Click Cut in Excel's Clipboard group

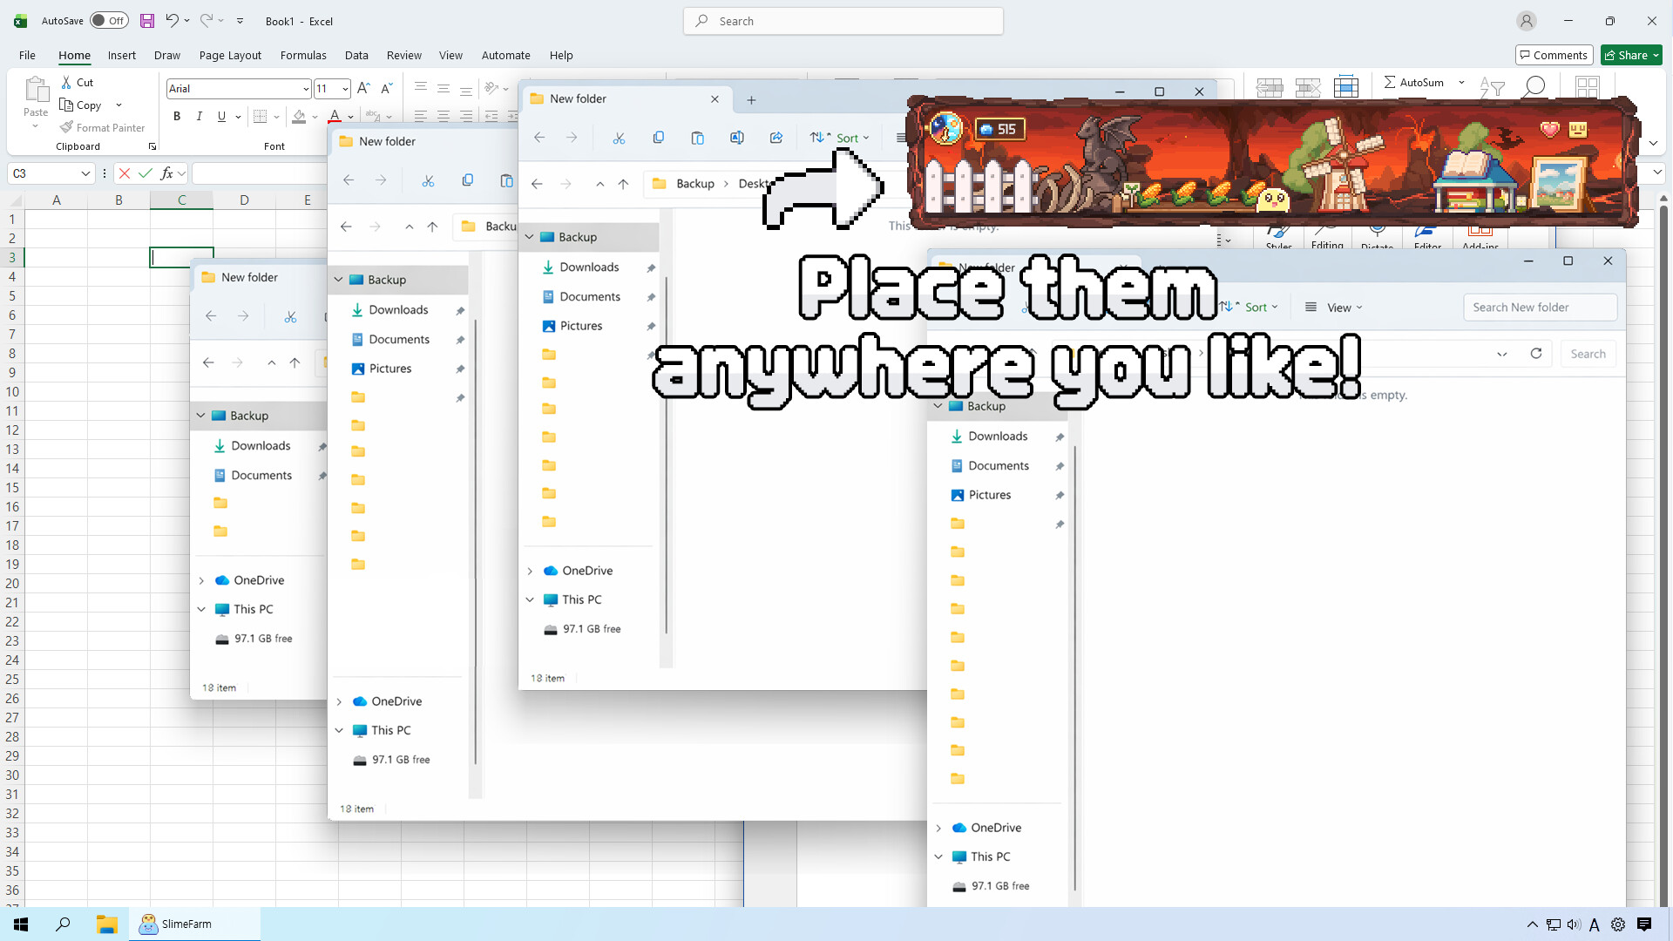[x=77, y=83]
